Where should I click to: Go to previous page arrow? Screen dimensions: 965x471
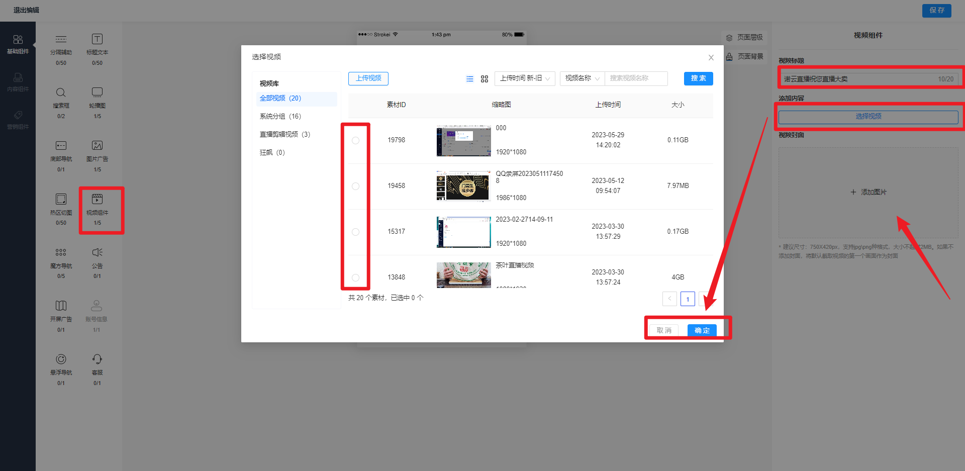(669, 299)
